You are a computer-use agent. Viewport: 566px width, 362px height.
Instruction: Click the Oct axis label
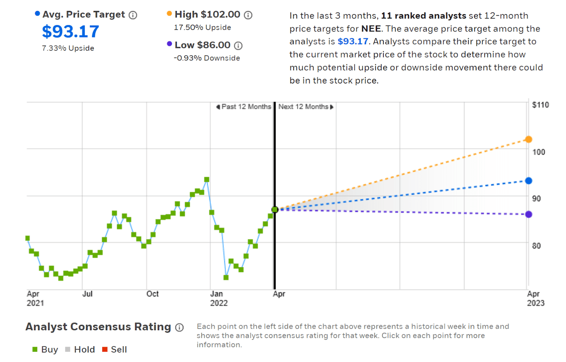tap(152, 294)
